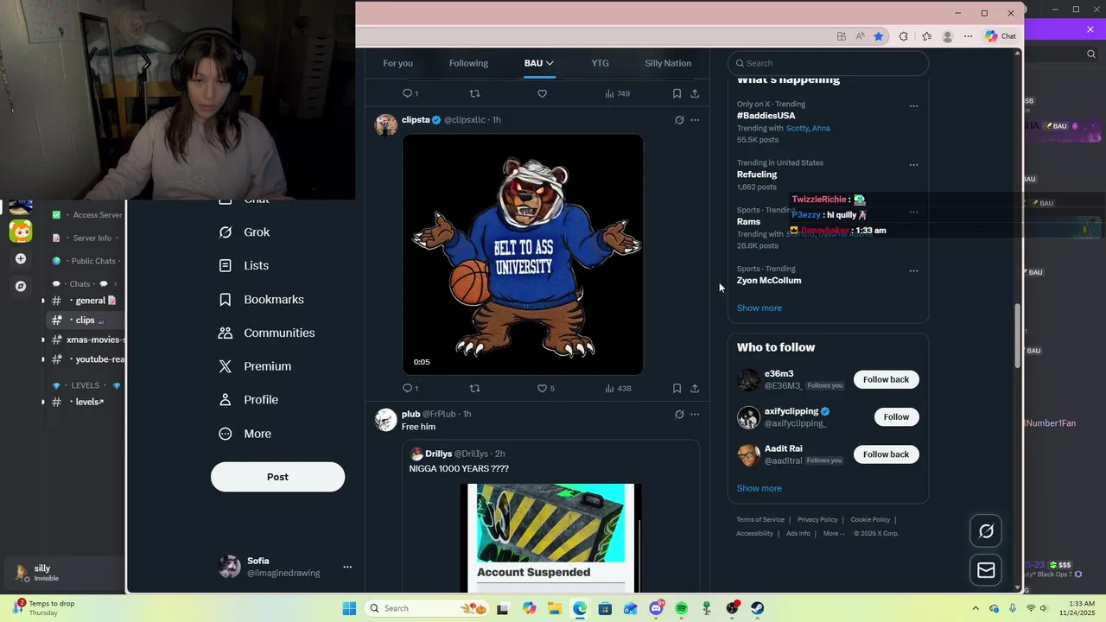Switch to the Following tab
Screen dimensions: 1106x622
pos(468,63)
